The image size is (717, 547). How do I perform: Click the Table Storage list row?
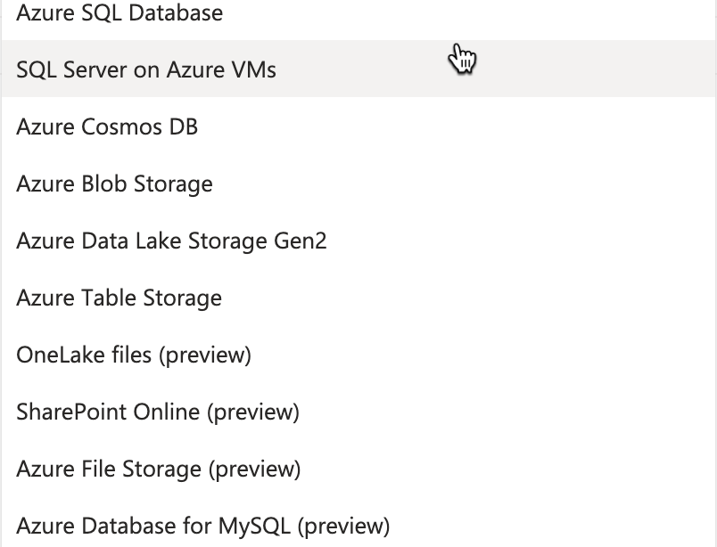tap(358, 297)
